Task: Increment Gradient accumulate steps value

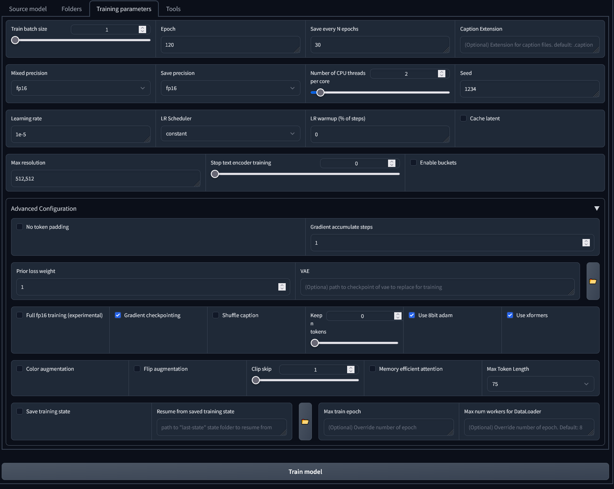Action: pos(587,241)
